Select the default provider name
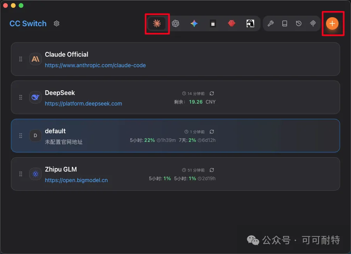 (55, 131)
